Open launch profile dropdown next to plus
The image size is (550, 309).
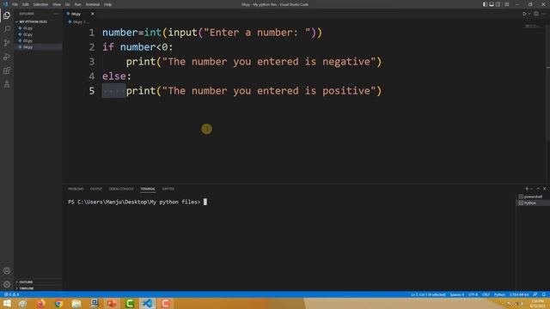click(531, 189)
